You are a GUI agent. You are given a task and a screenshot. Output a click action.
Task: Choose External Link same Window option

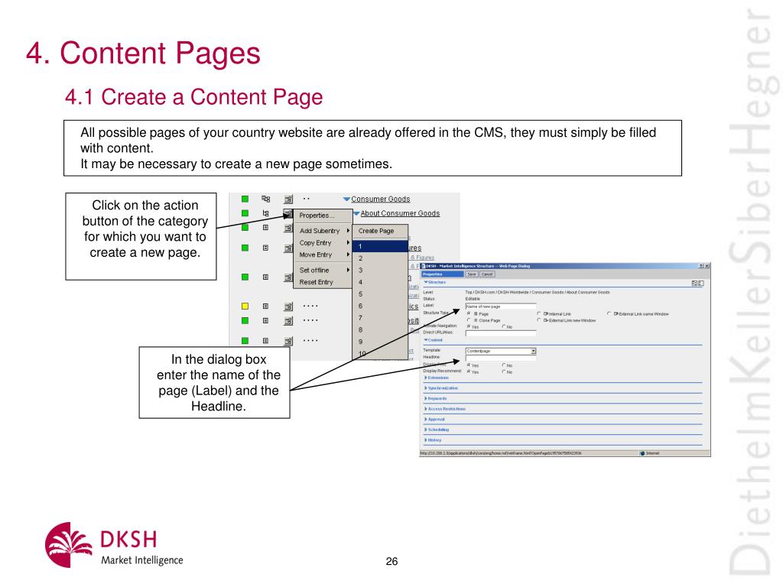coord(609,313)
